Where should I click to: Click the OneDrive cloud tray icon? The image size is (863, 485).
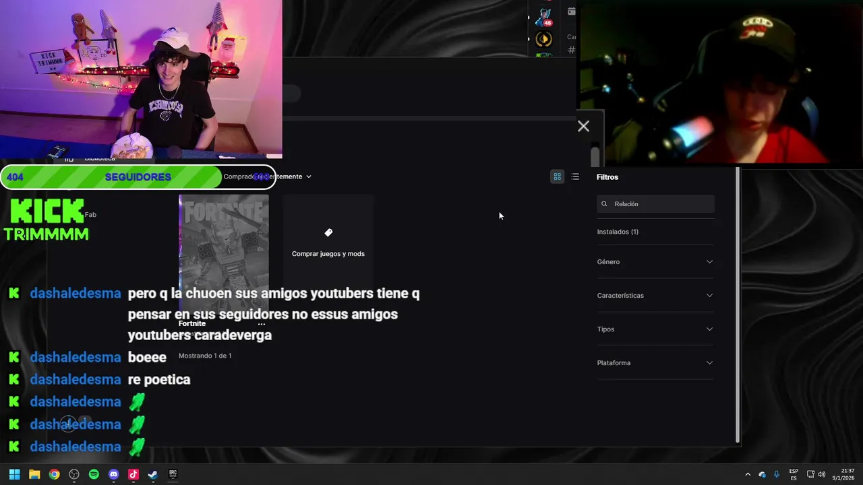point(763,474)
